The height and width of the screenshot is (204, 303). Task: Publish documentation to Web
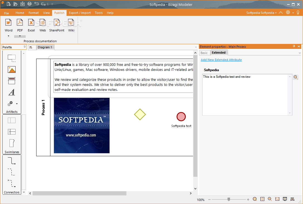(43, 26)
